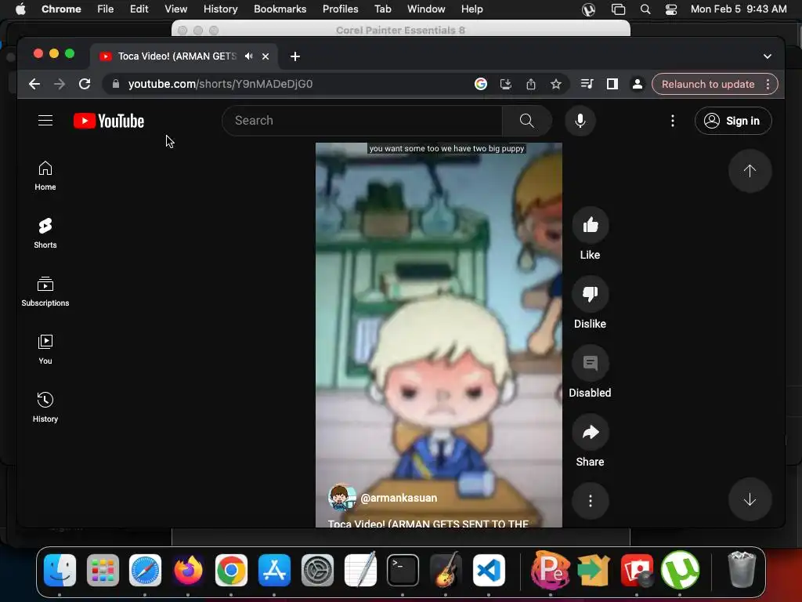Go to next Short with down arrow
Screen dimensions: 802x602
[x=750, y=499]
